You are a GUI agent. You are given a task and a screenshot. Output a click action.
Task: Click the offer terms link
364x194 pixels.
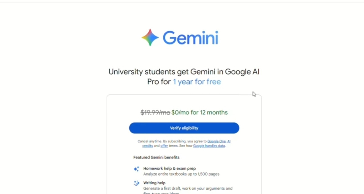pyautogui.click(x=164, y=146)
